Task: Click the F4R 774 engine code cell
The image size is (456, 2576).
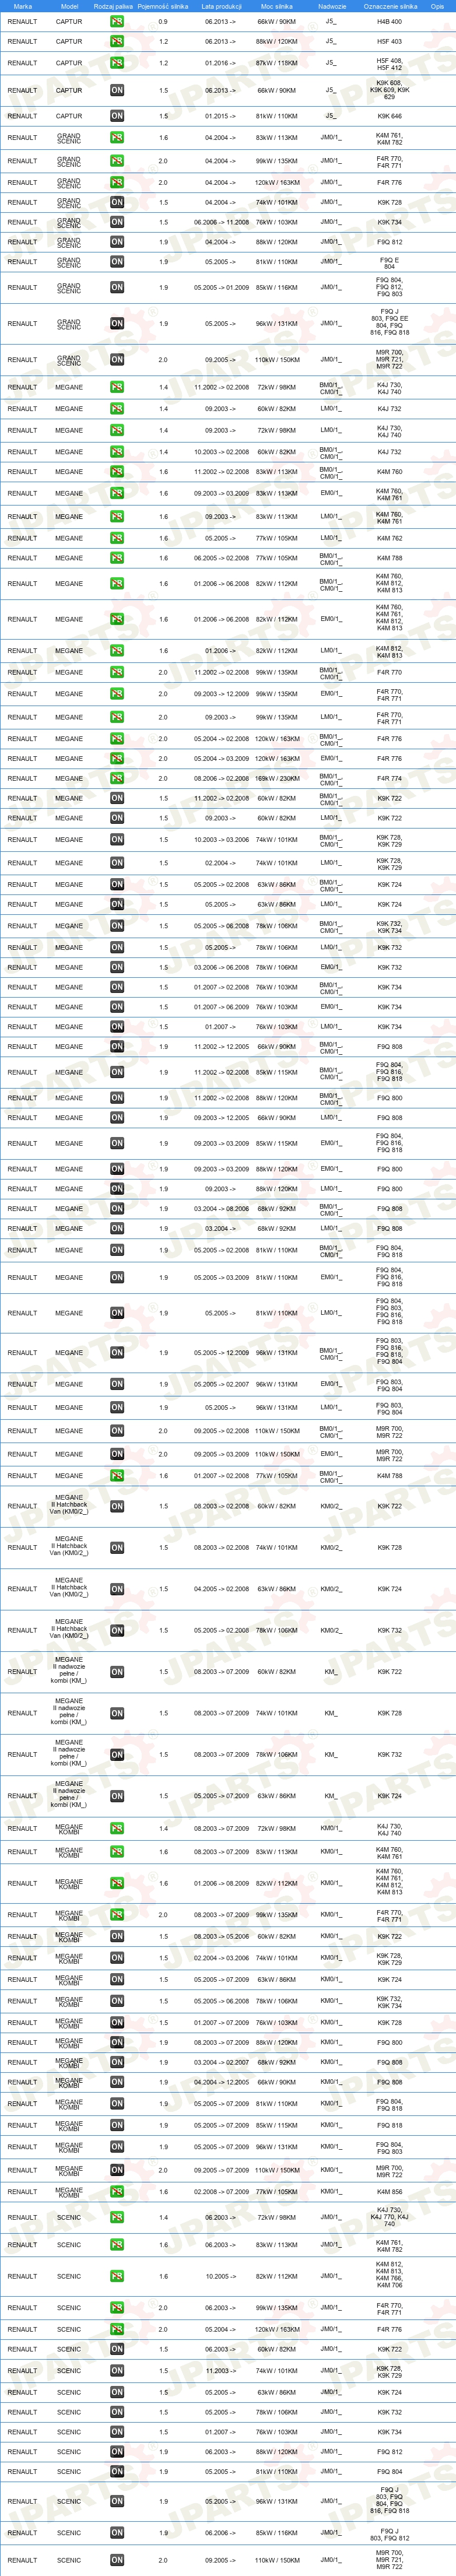Action: 389,778
